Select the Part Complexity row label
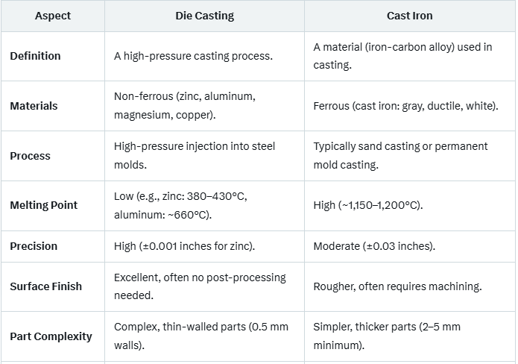Viewport: 518px width, 364px height. point(51,336)
